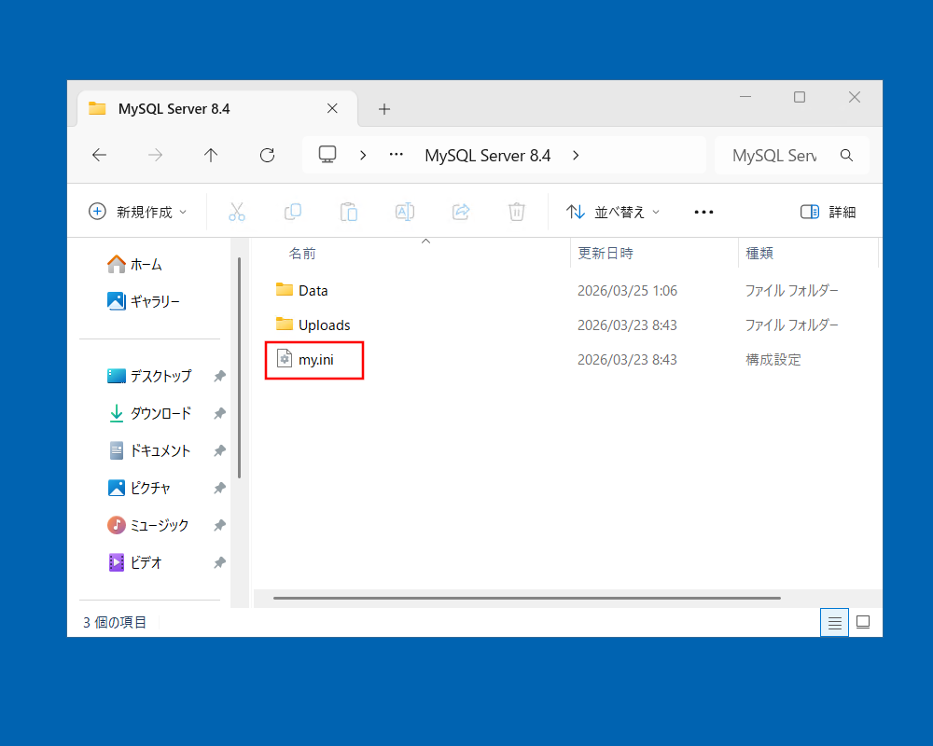This screenshot has height=746, width=933.
Task: Select the MySQL Server 8.4 tab
Action: coord(217,109)
